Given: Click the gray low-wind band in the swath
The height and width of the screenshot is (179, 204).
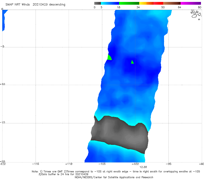Looking at the screenshot, I should 120,135.
